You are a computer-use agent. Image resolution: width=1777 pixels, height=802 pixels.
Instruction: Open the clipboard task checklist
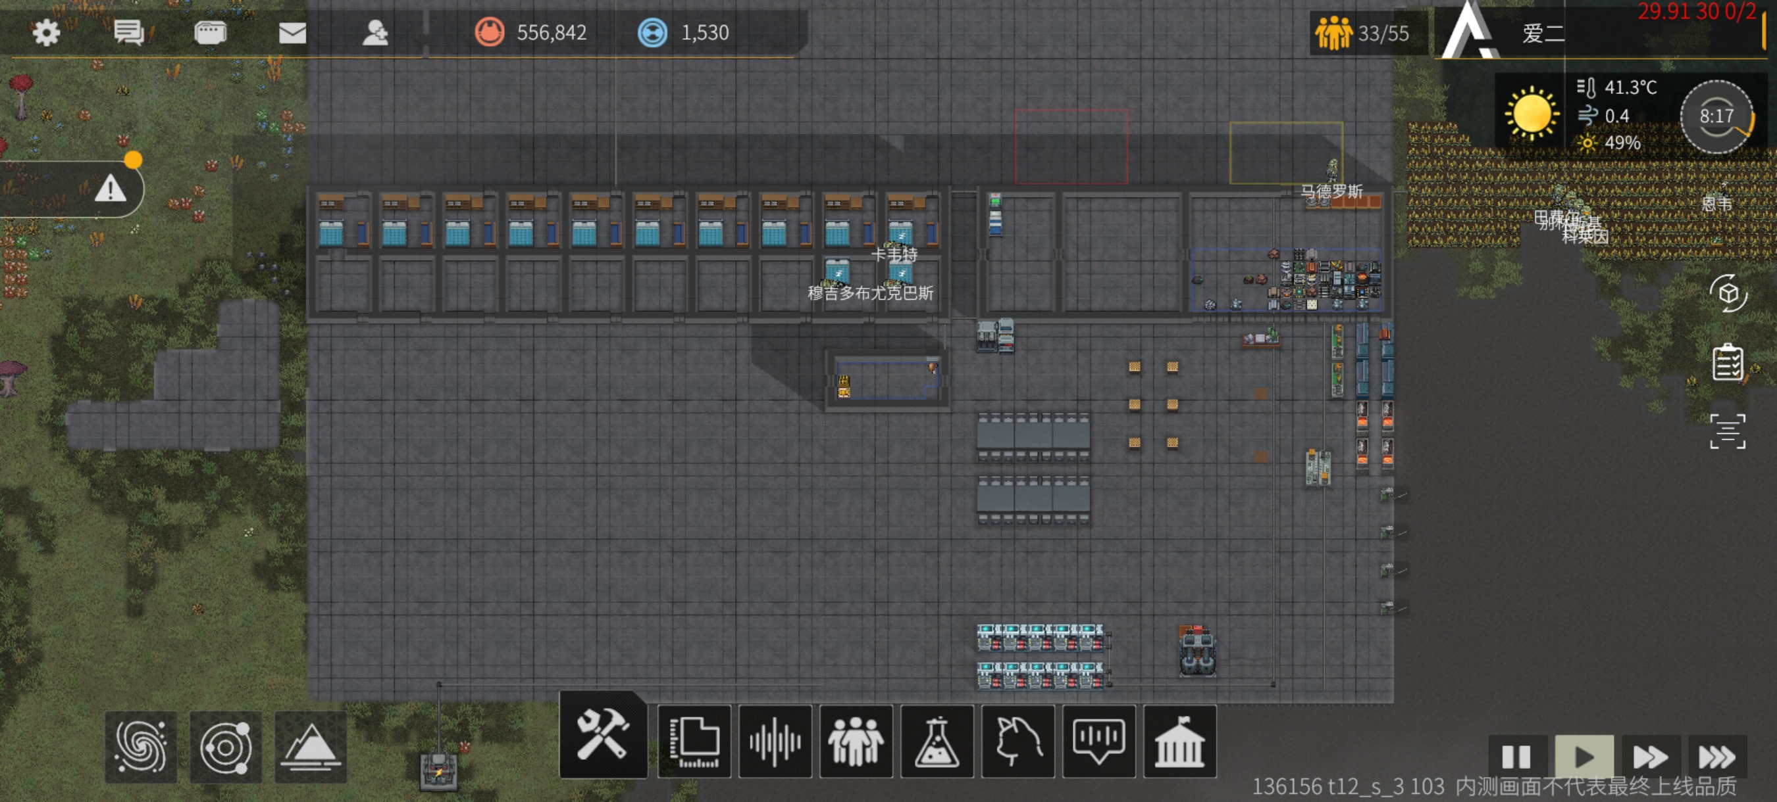pos(1728,362)
